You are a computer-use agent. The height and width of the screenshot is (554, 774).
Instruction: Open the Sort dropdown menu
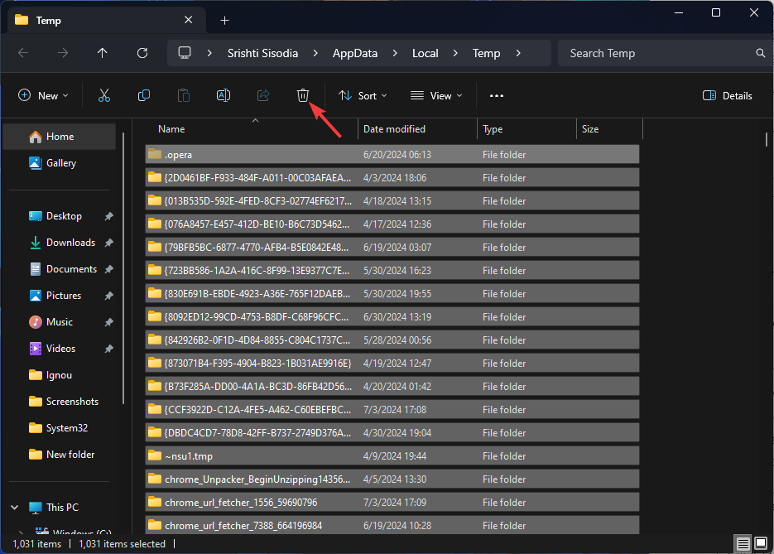(x=363, y=96)
